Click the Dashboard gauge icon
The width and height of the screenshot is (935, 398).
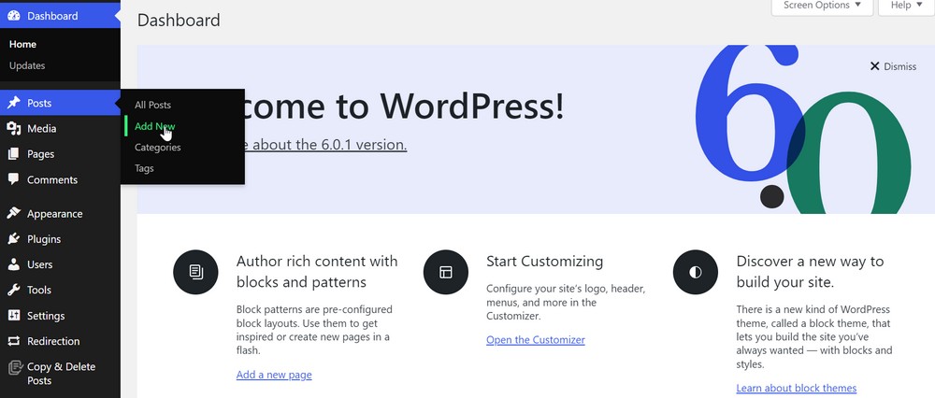click(14, 16)
